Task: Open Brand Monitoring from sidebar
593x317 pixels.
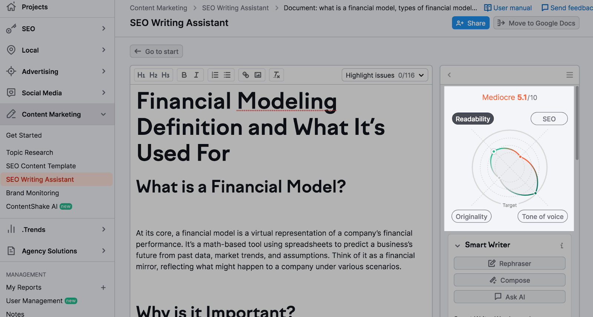Action: 33,193
